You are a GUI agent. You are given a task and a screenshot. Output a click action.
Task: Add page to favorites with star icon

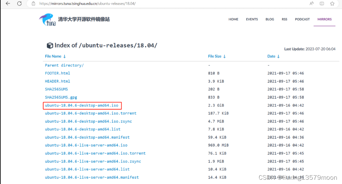pos(332,4)
